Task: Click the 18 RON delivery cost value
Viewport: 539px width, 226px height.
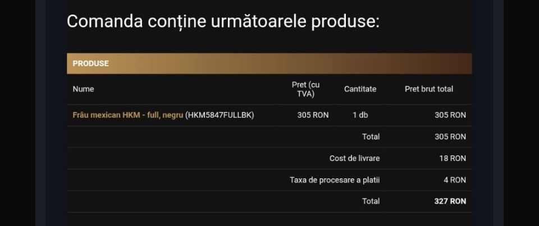Action: pyautogui.click(x=453, y=158)
